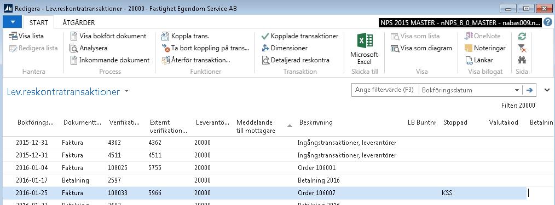
Task: Click verification number 108033
Action: [x=118, y=193]
